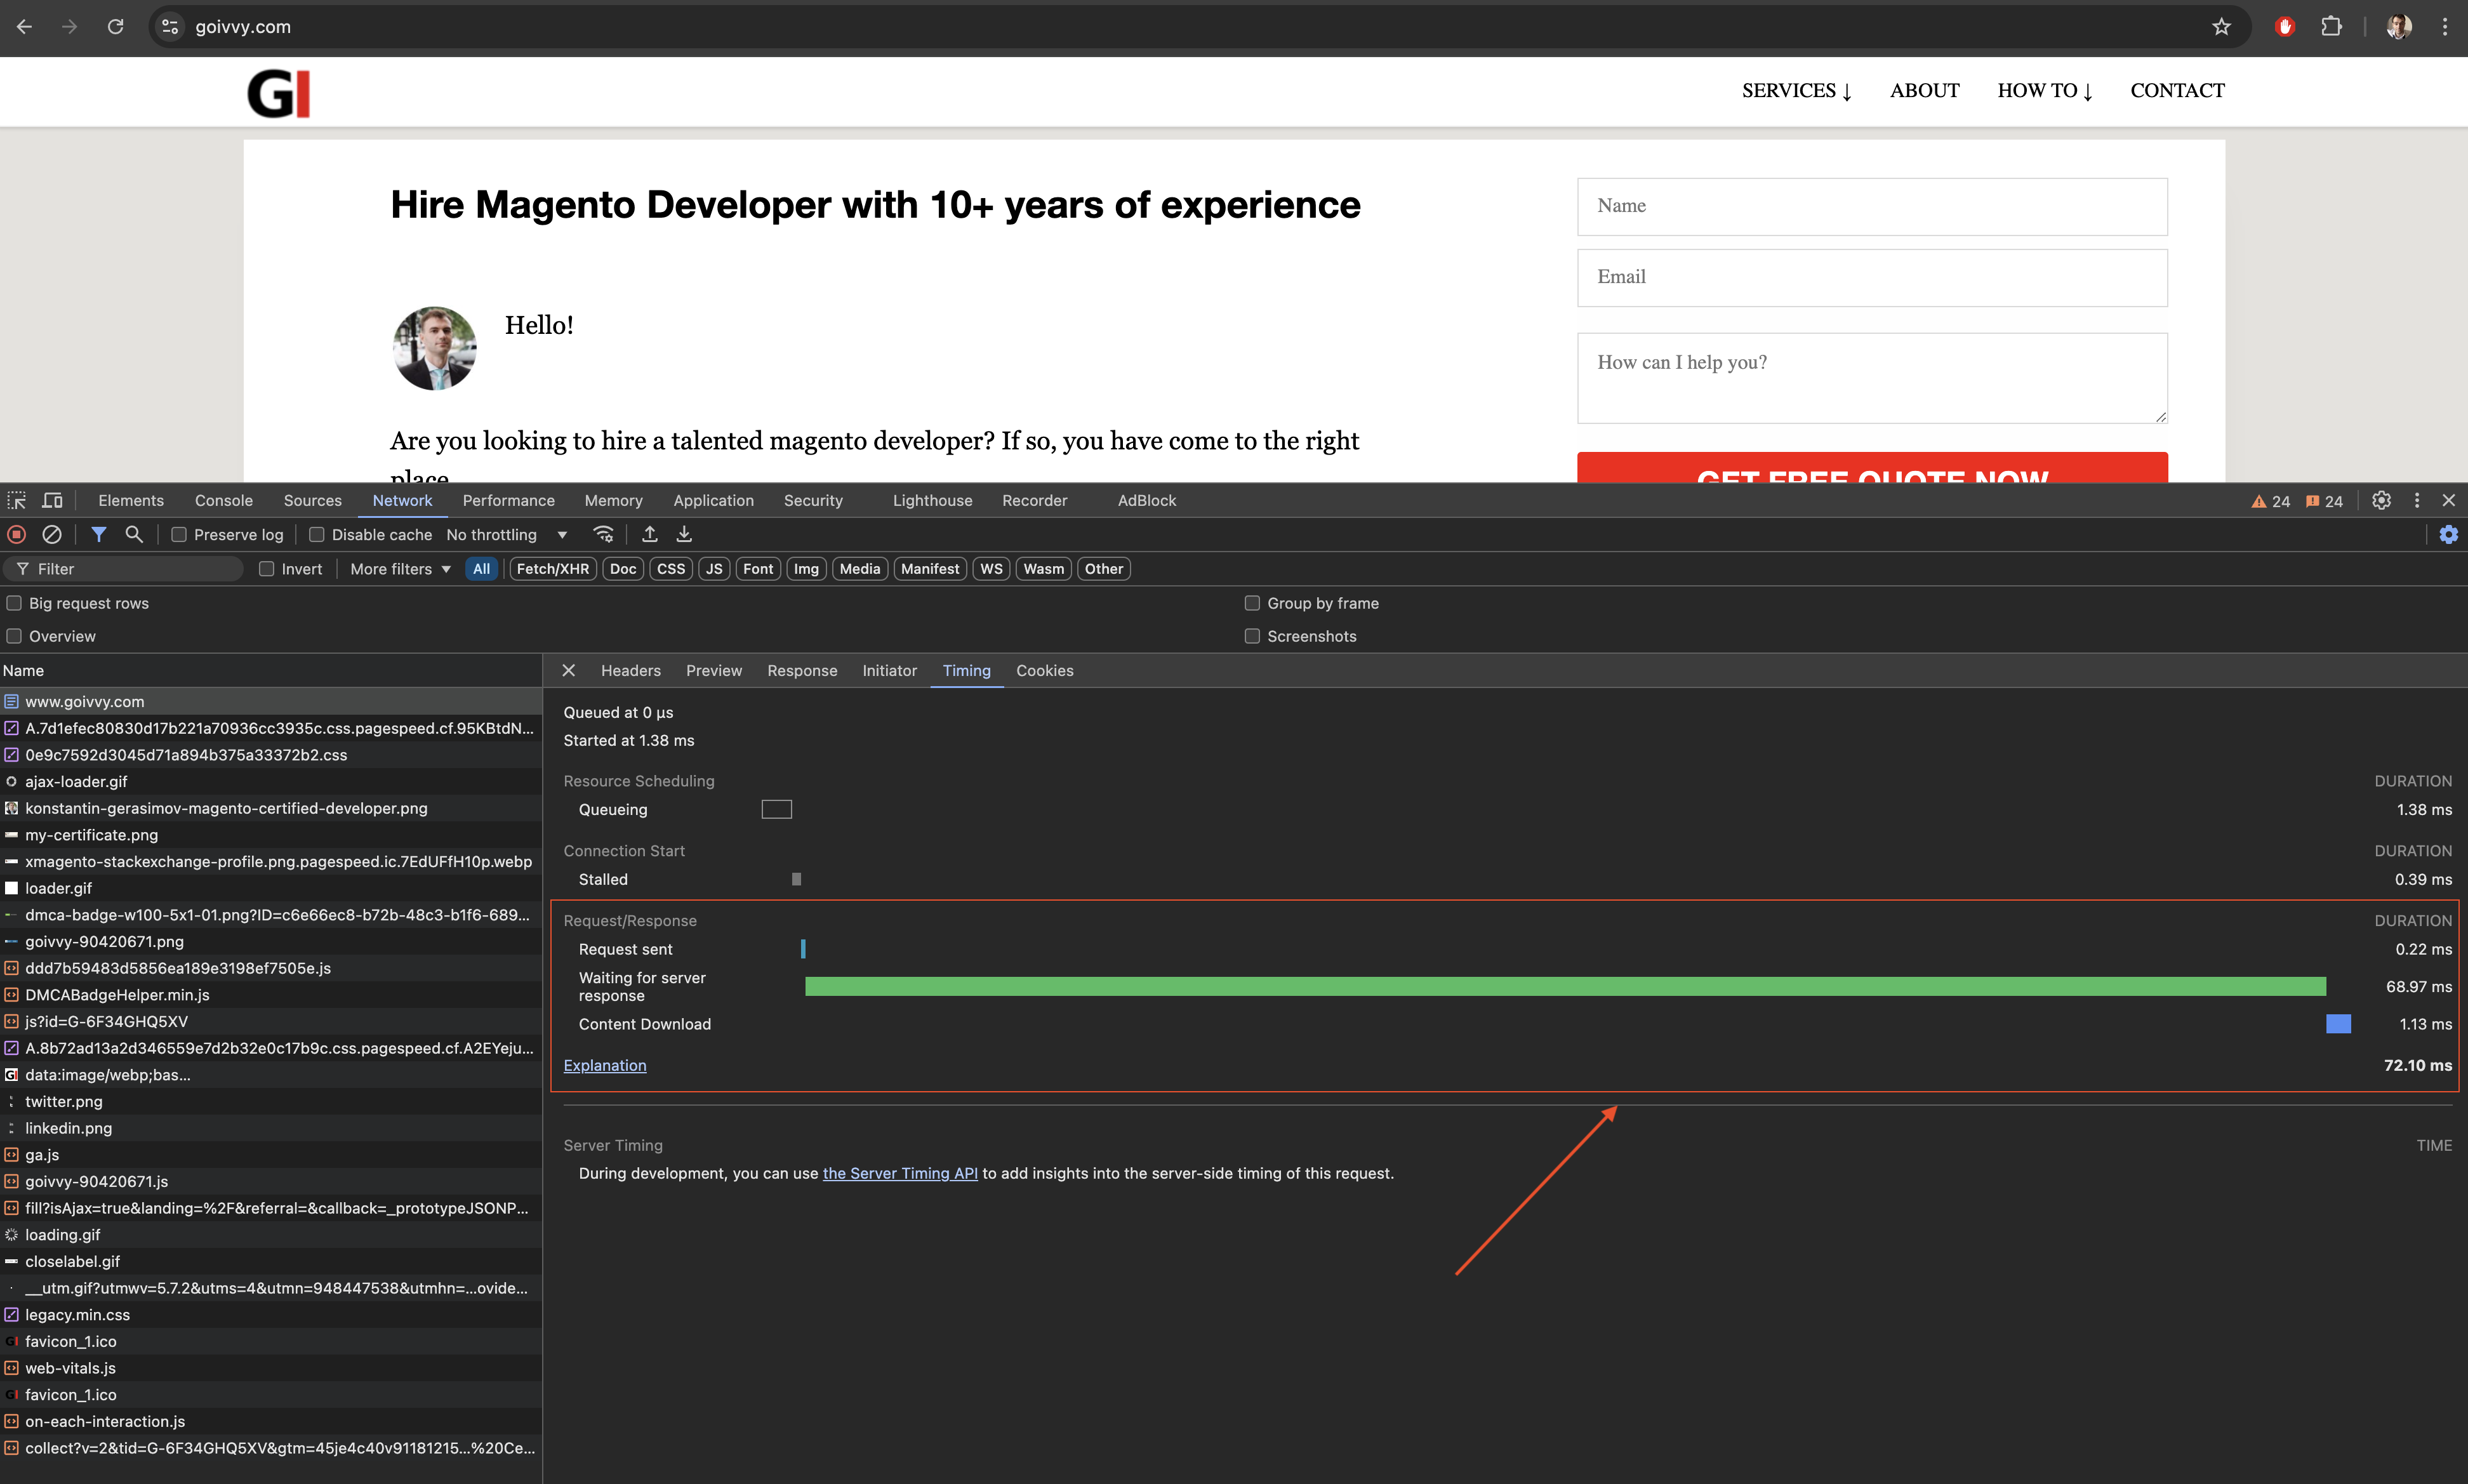Screen dimensions: 2468x1484
Task: Click the inspect element picker icon
Action: (x=17, y=500)
